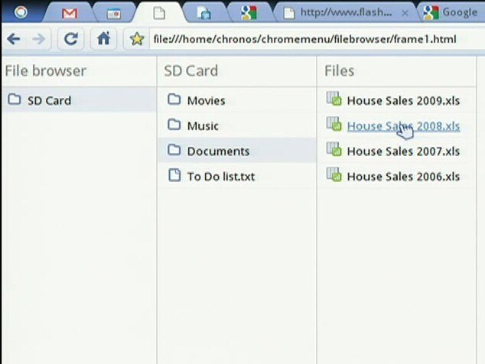Screen dimensions: 485x364
Task: Reload the page
Action: [71, 39]
